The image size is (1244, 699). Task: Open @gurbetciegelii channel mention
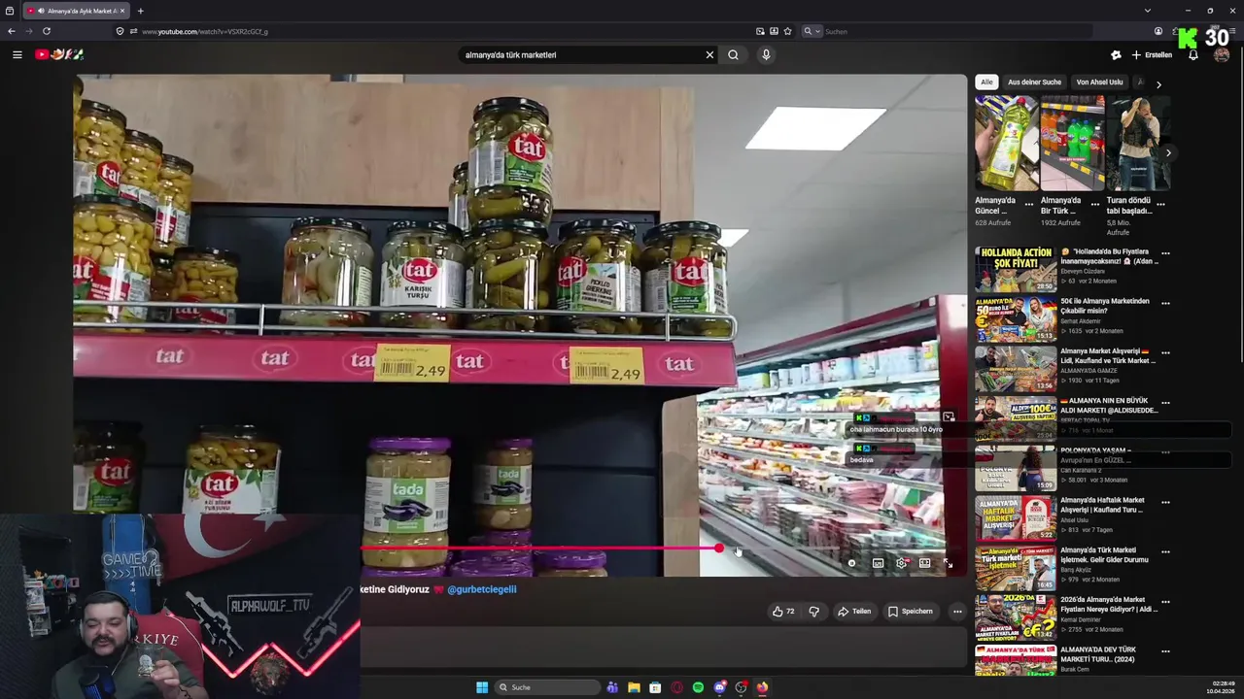pos(481,589)
